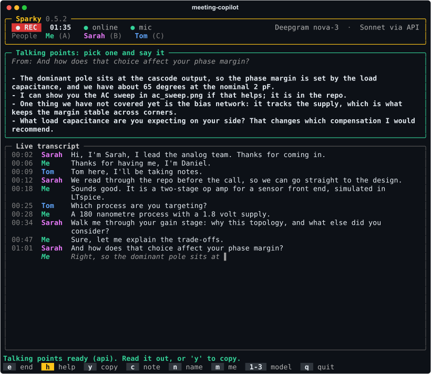The image size is (431, 374).
Task: Open help with the 'h' key badge
Action: pyautogui.click(x=47, y=367)
